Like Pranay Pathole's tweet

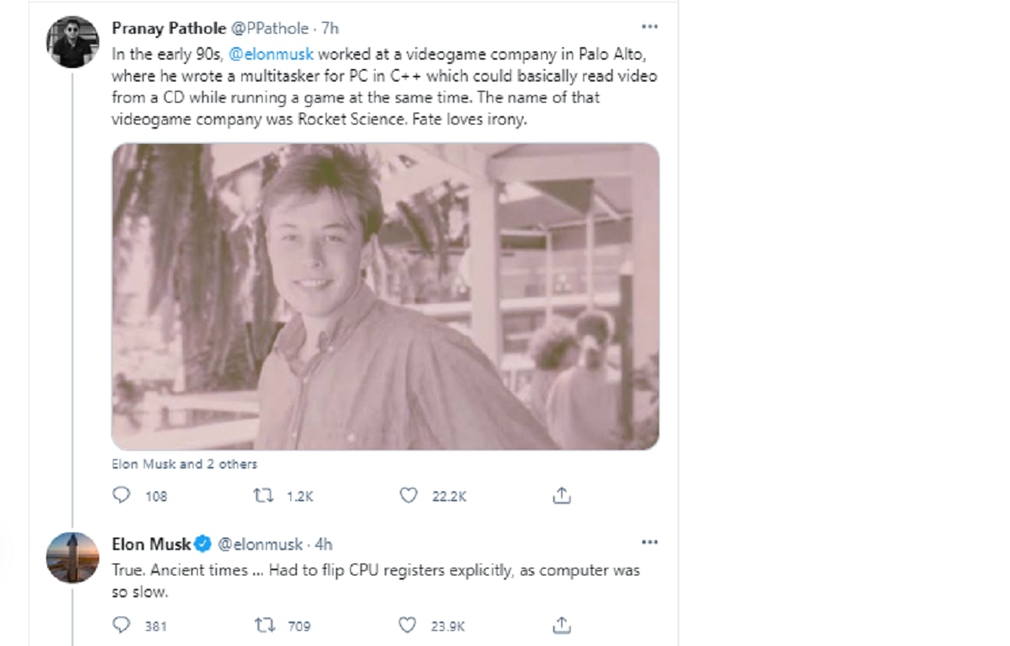(x=408, y=495)
